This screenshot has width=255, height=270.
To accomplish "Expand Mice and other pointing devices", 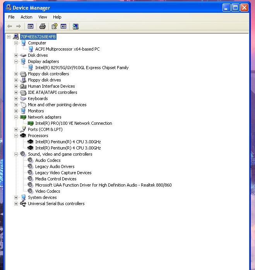I will coord(16,105).
